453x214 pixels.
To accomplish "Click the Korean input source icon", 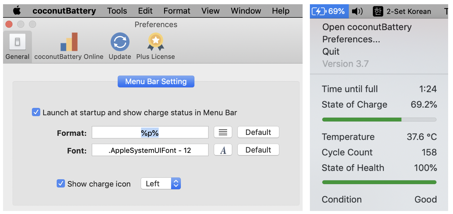I will point(377,11).
